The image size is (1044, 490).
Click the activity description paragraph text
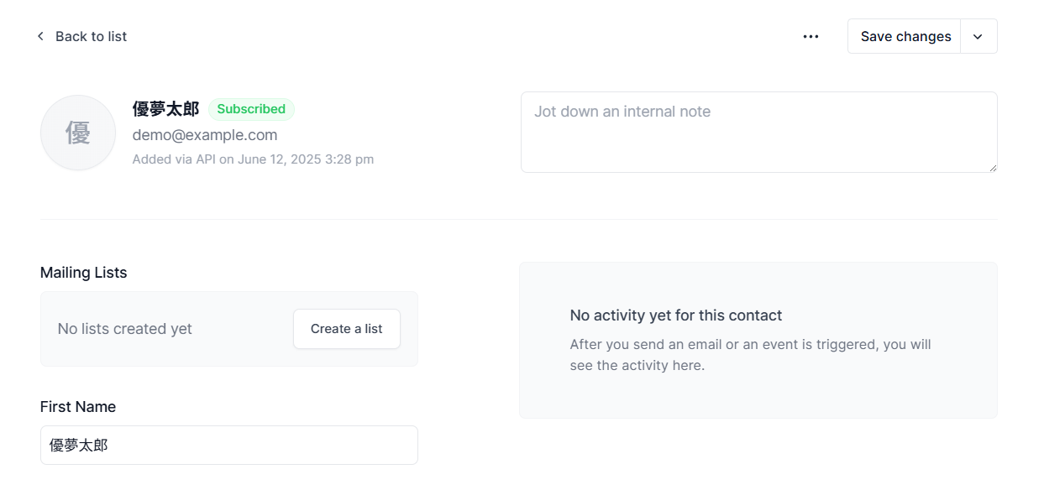tap(750, 355)
